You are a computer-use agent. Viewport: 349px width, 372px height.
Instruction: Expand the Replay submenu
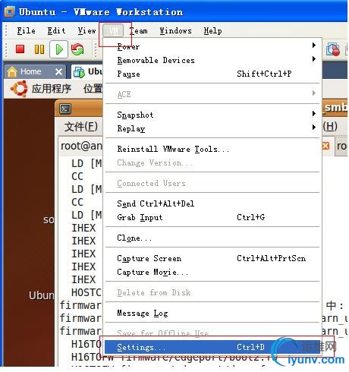pyautogui.click(x=212, y=128)
